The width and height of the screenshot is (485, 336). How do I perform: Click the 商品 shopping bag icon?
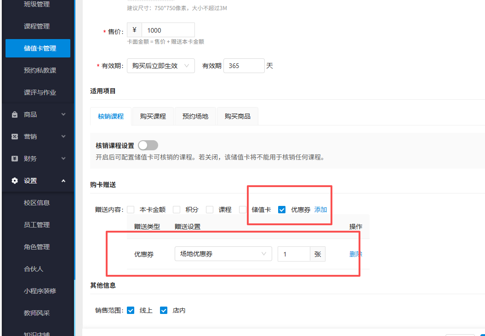(x=14, y=114)
